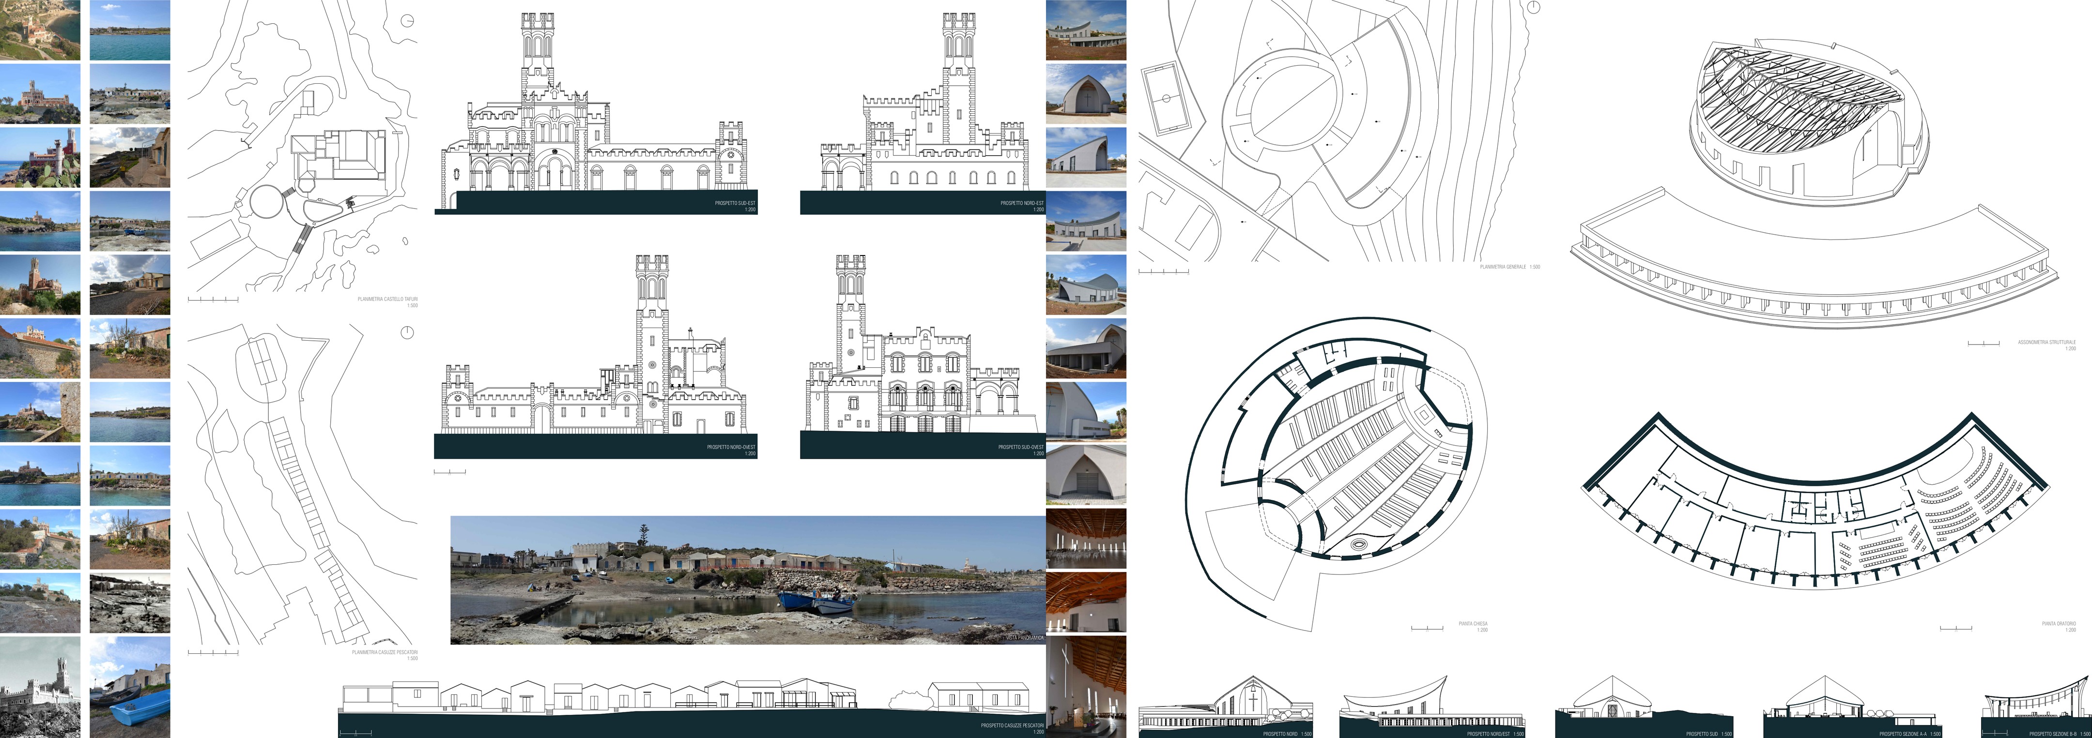Click the 'PLANIMETRIA CASUZZE PESCATORI' label
The width and height of the screenshot is (2092, 738).
(385, 652)
